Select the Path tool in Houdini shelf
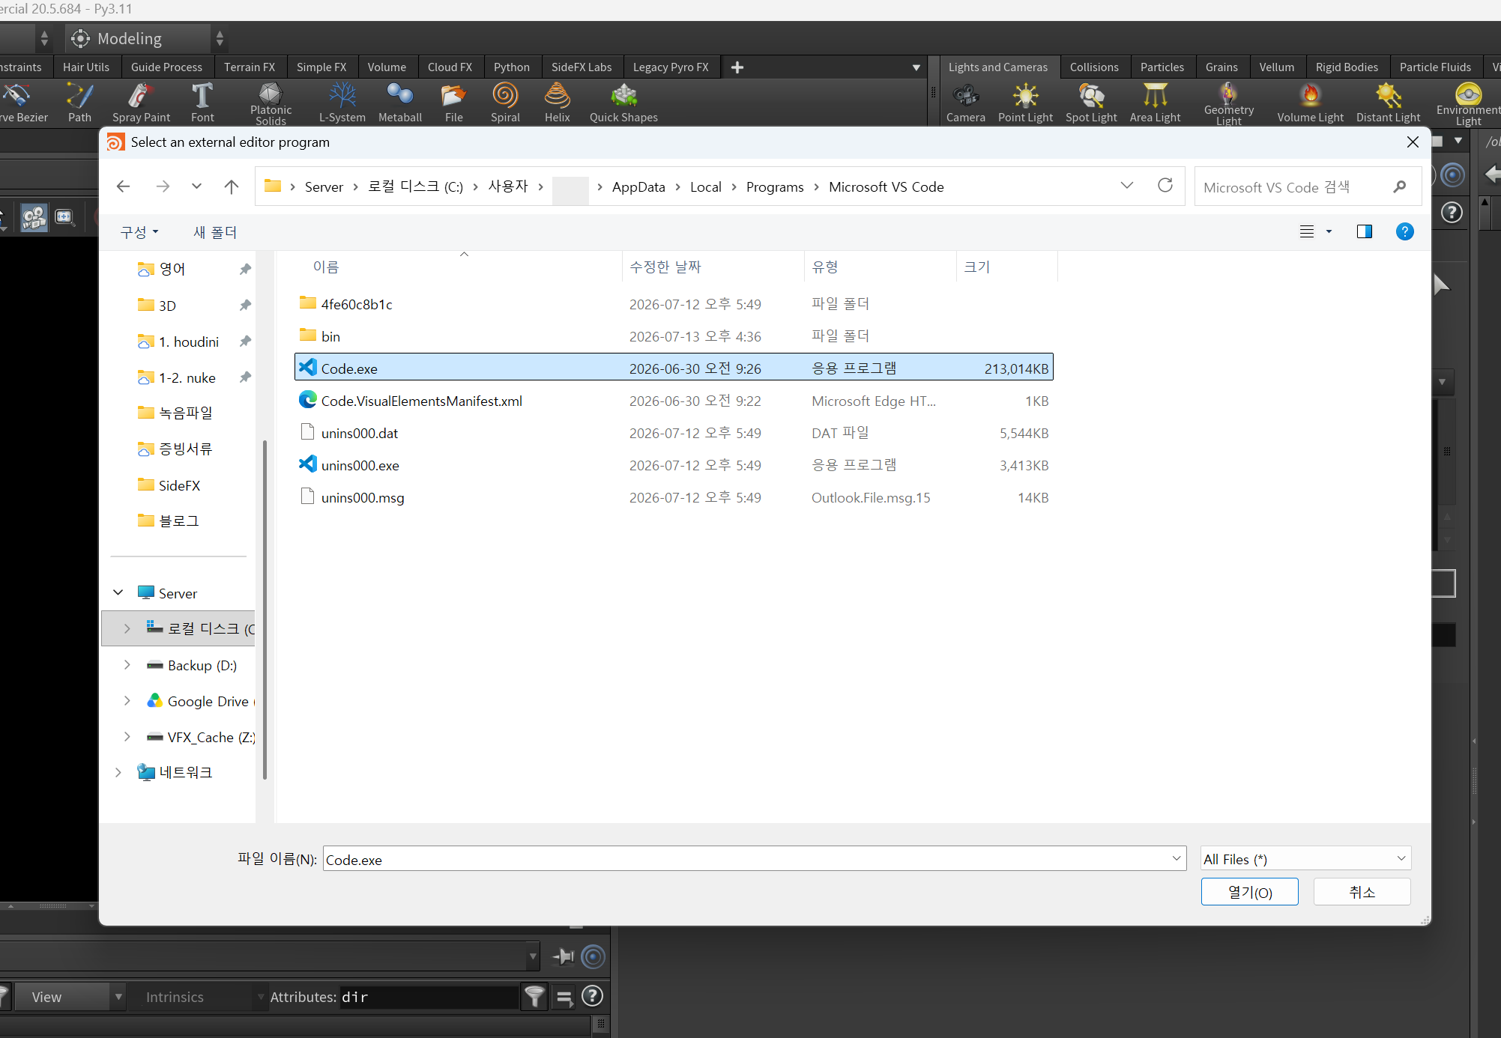 (x=79, y=103)
